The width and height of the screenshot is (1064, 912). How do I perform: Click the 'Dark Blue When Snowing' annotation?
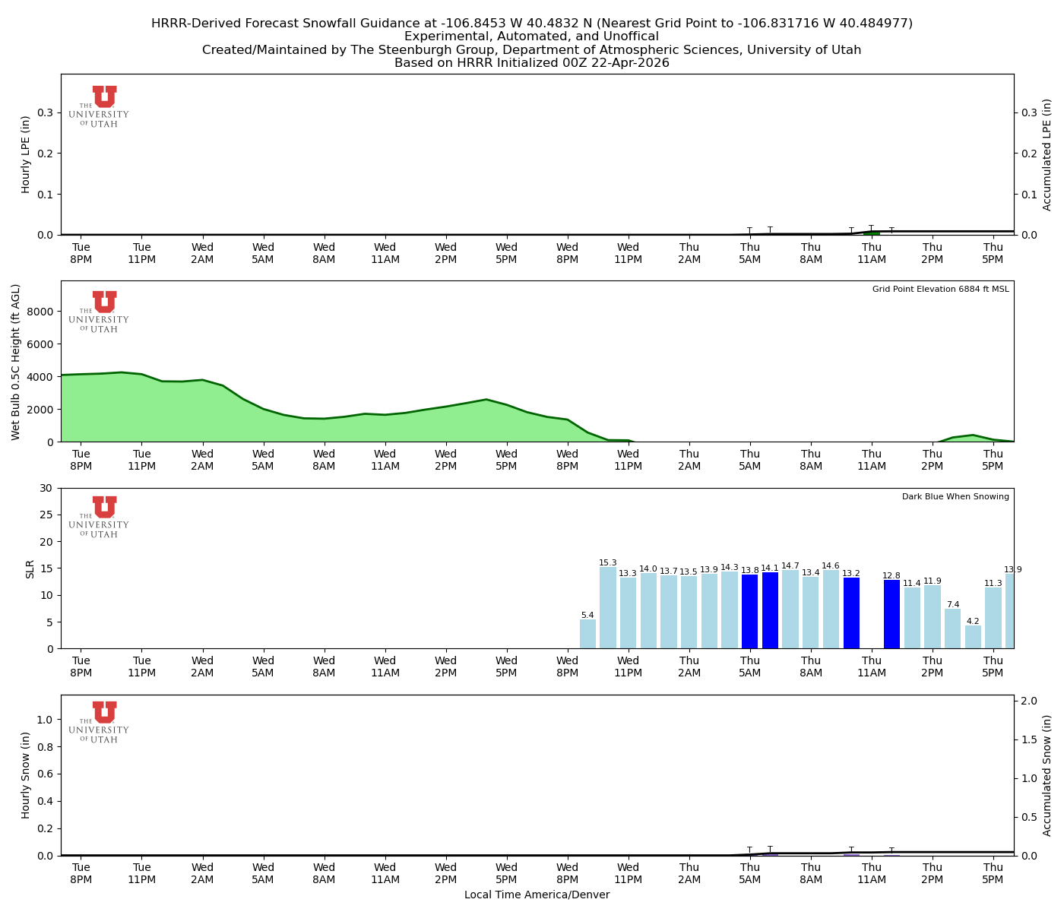pos(955,496)
